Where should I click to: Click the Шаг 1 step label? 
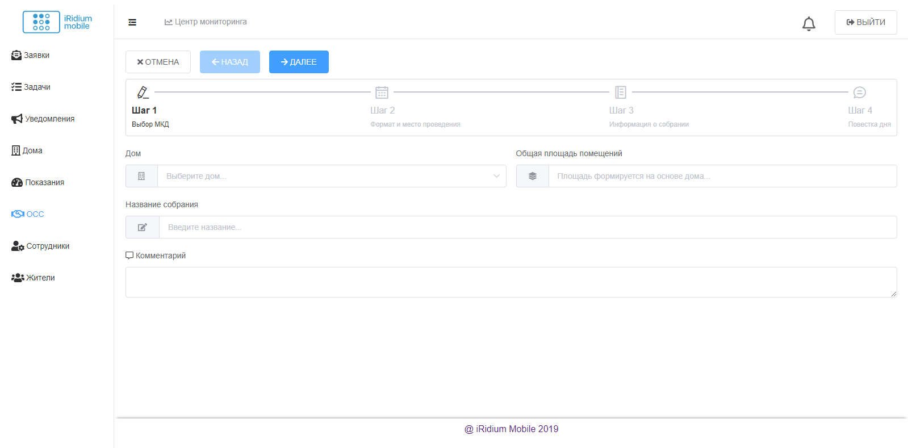(144, 110)
